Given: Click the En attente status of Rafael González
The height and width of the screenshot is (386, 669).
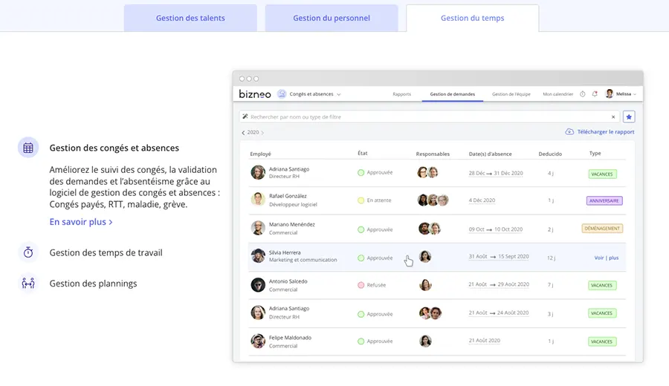Looking at the screenshot, I should click(x=374, y=200).
